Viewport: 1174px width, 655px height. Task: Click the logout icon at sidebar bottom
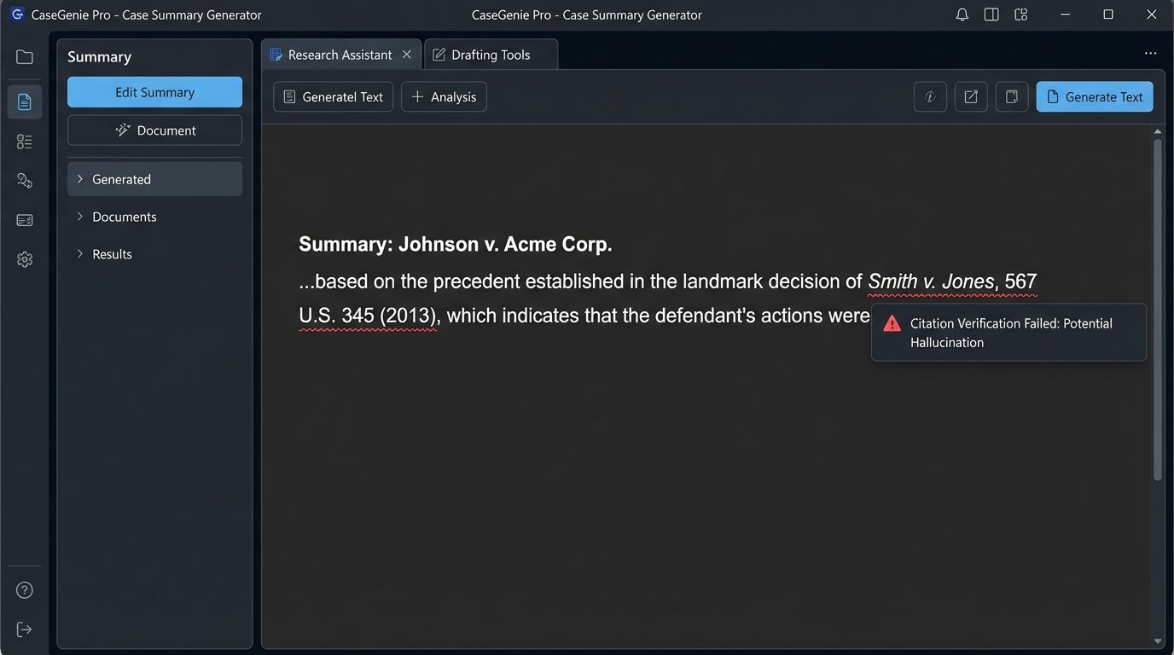(x=24, y=629)
